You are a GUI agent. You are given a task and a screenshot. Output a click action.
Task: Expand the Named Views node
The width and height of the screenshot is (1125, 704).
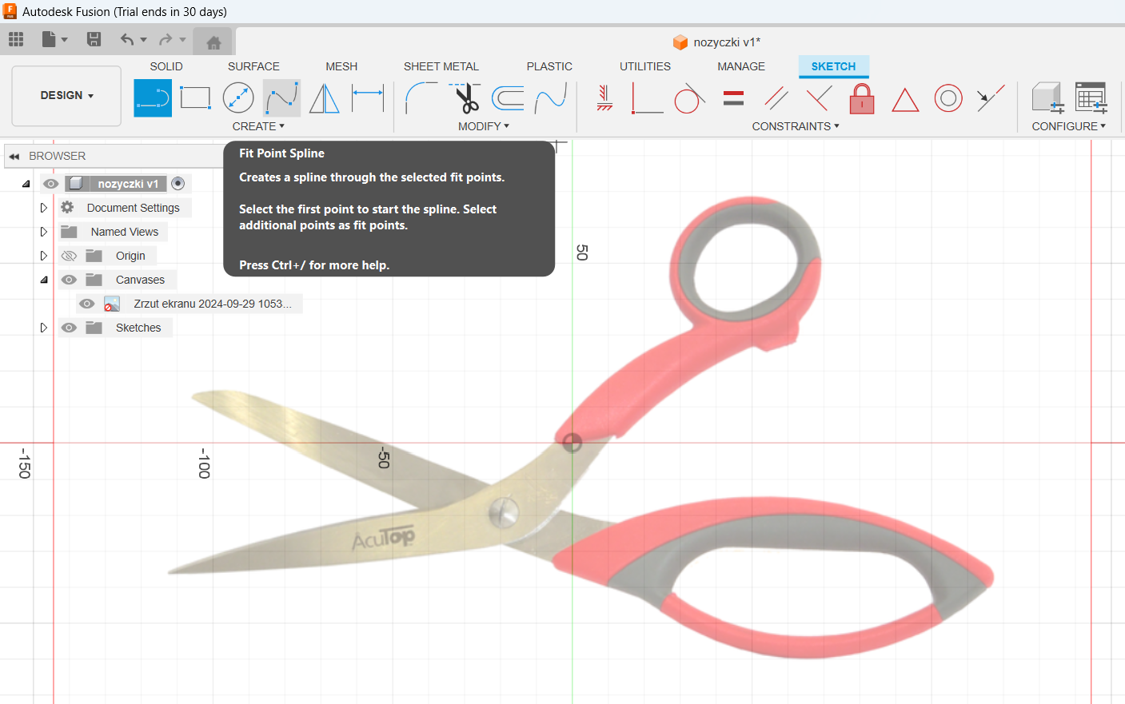[44, 232]
